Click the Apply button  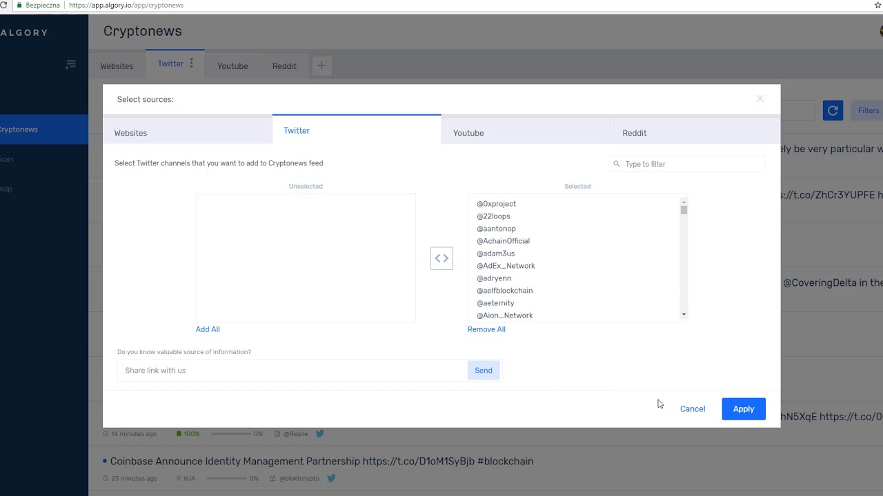pos(744,409)
